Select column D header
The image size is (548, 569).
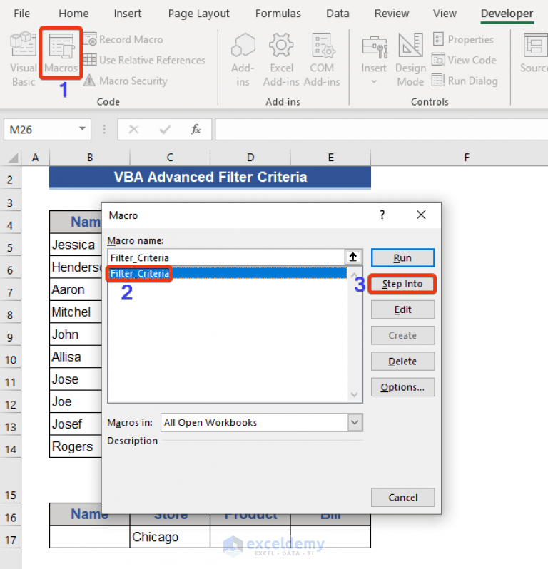pos(250,158)
